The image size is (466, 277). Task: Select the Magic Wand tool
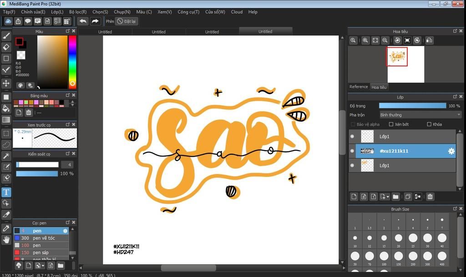[6, 156]
